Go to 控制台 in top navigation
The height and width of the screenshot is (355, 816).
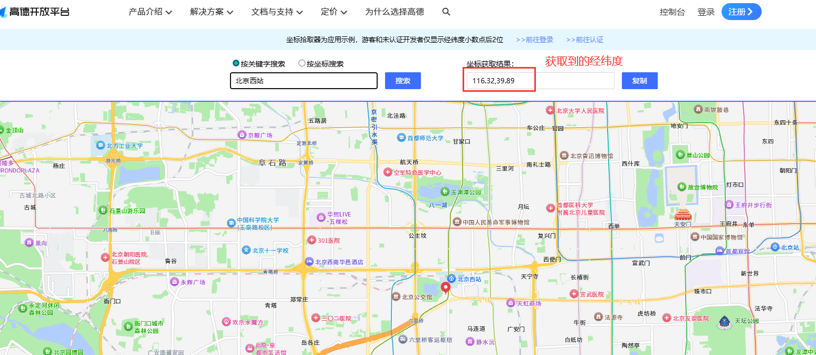672,12
